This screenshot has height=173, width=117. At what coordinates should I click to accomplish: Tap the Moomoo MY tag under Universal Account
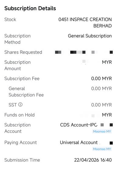(102, 149)
